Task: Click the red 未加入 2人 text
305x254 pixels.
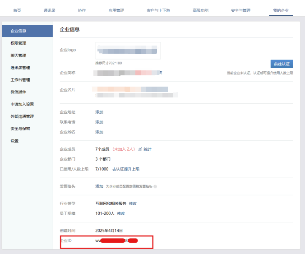Action: point(124,149)
